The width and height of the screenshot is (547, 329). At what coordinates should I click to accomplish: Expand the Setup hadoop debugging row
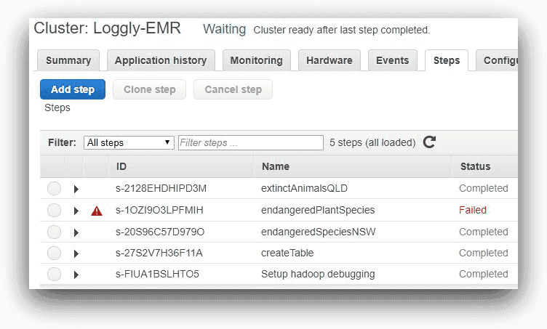click(x=76, y=275)
